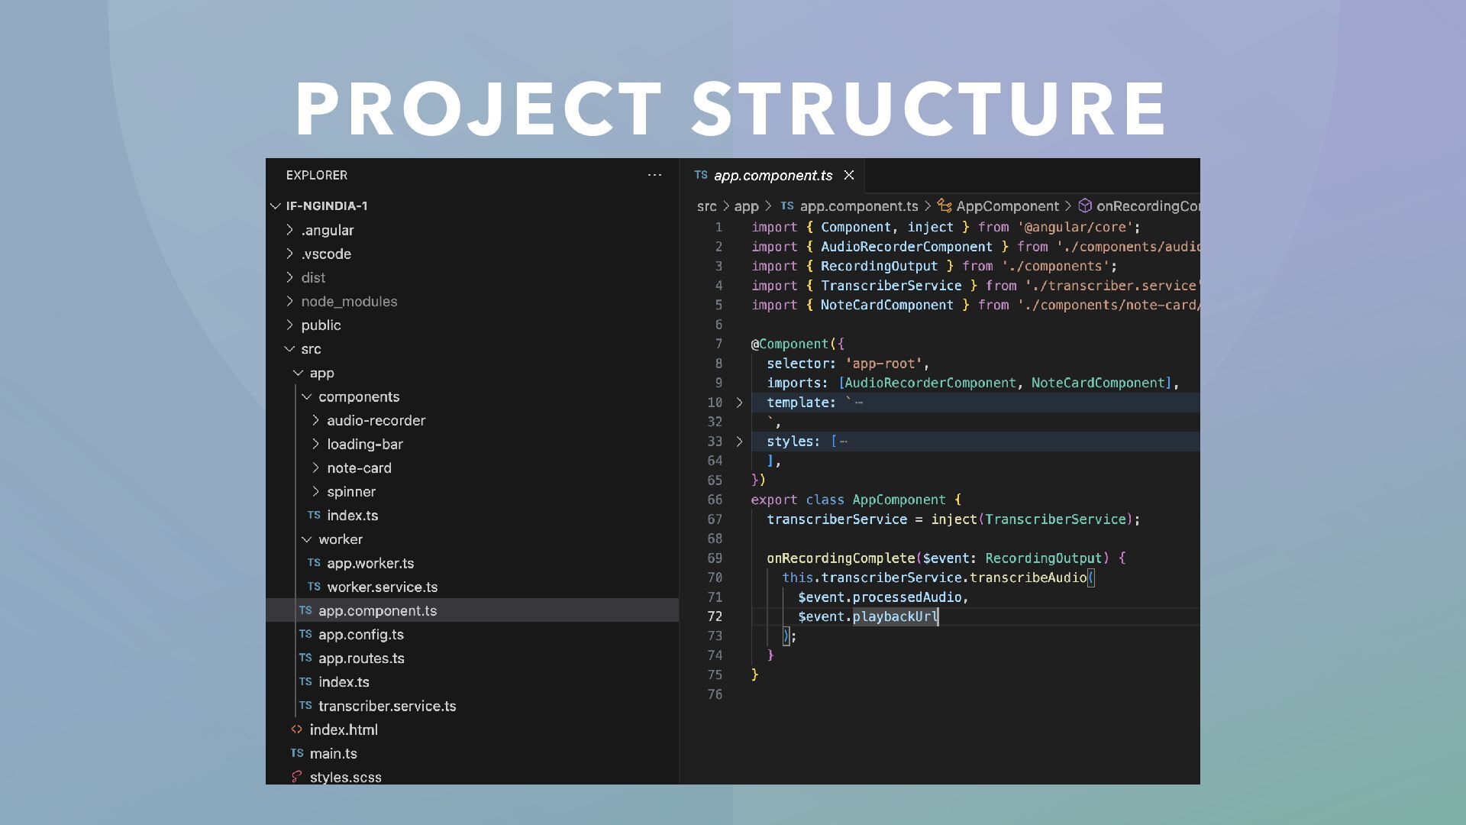Close the app.component.ts editor tab
Viewport: 1466px width, 825px height.
pyautogui.click(x=848, y=176)
